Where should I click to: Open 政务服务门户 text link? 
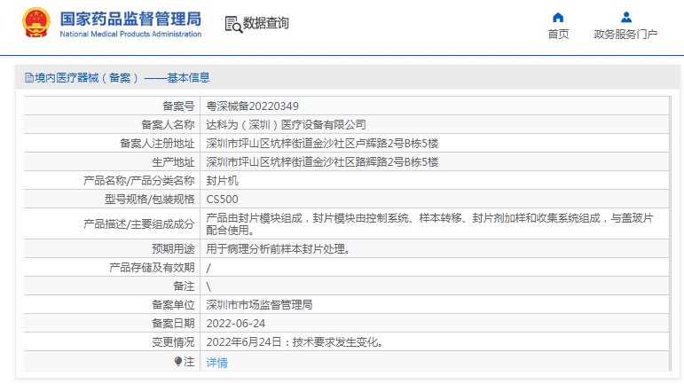coord(625,35)
